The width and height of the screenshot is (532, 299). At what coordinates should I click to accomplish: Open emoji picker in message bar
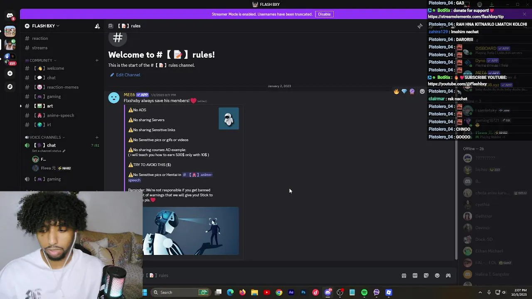tap(437, 276)
